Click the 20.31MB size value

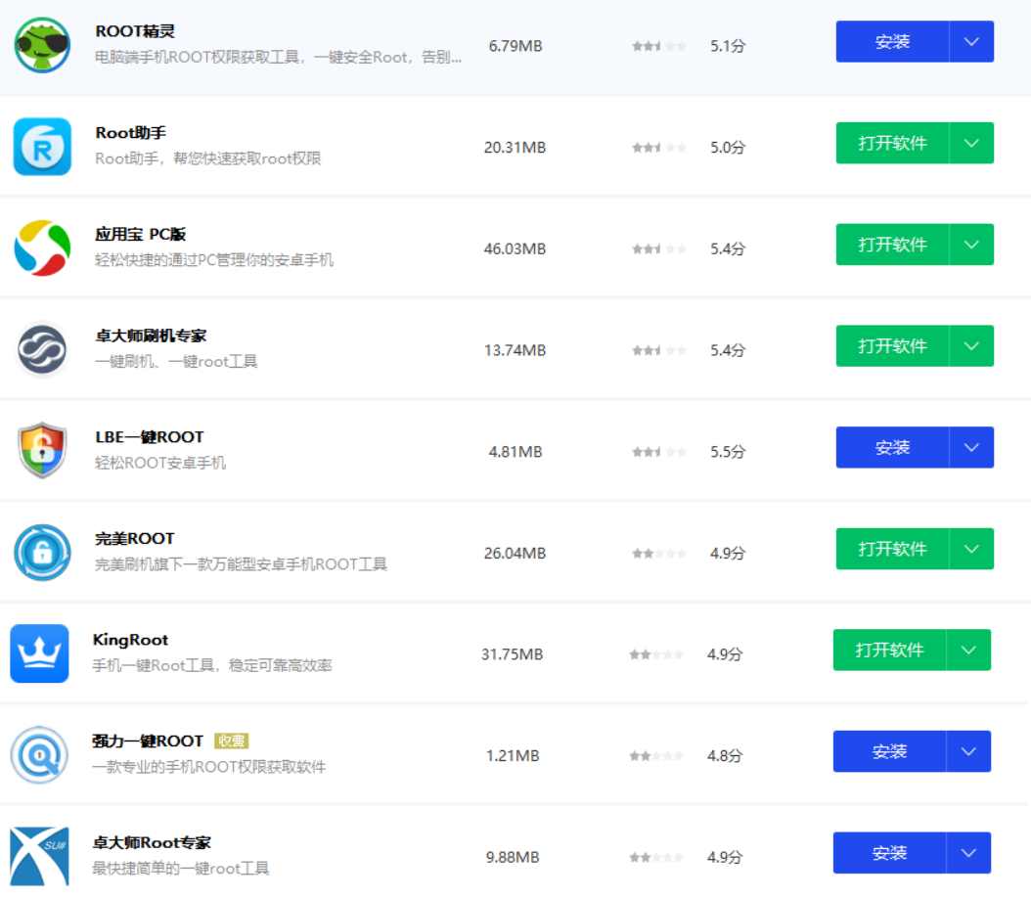click(x=515, y=148)
